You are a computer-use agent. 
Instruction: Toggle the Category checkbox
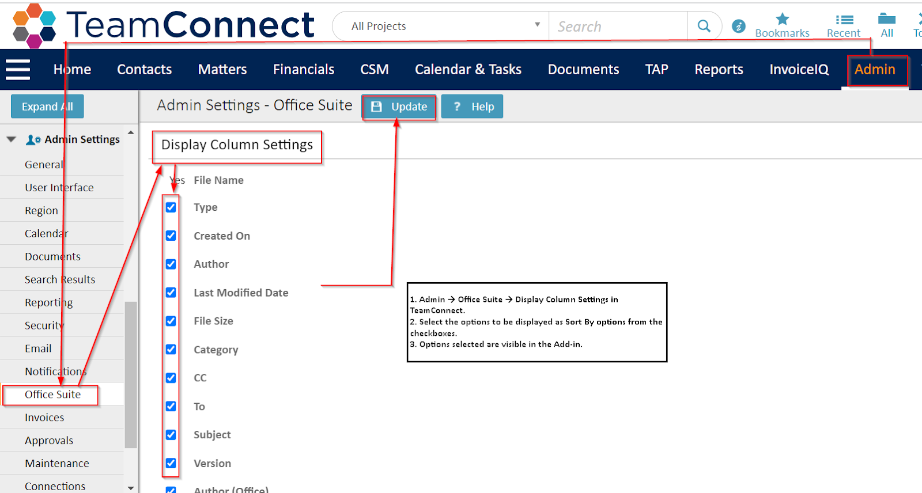[x=171, y=350]
